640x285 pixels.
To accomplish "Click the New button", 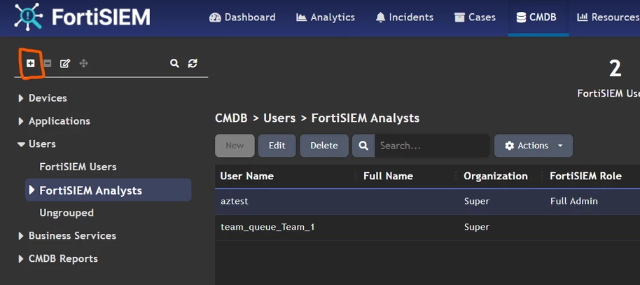I will coord(235,146).
